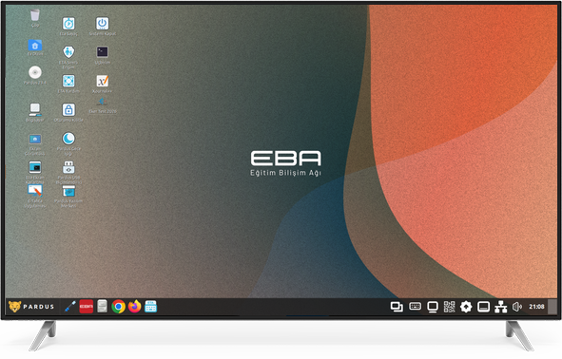Open the on-screen keyboard tray icon
Image resolution: width=562 pixels, height=359 pixels.
coord(415,307)
